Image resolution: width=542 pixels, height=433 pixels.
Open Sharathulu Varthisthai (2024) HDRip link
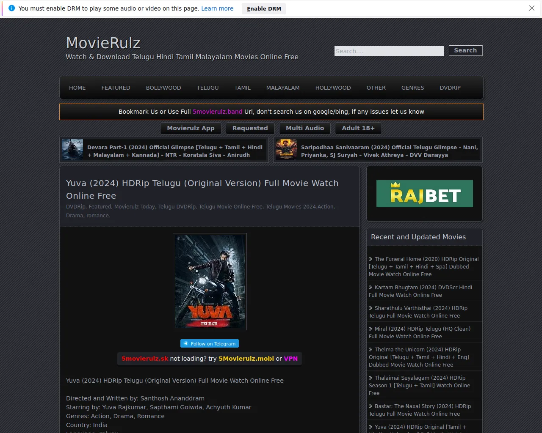click(418, 312)
